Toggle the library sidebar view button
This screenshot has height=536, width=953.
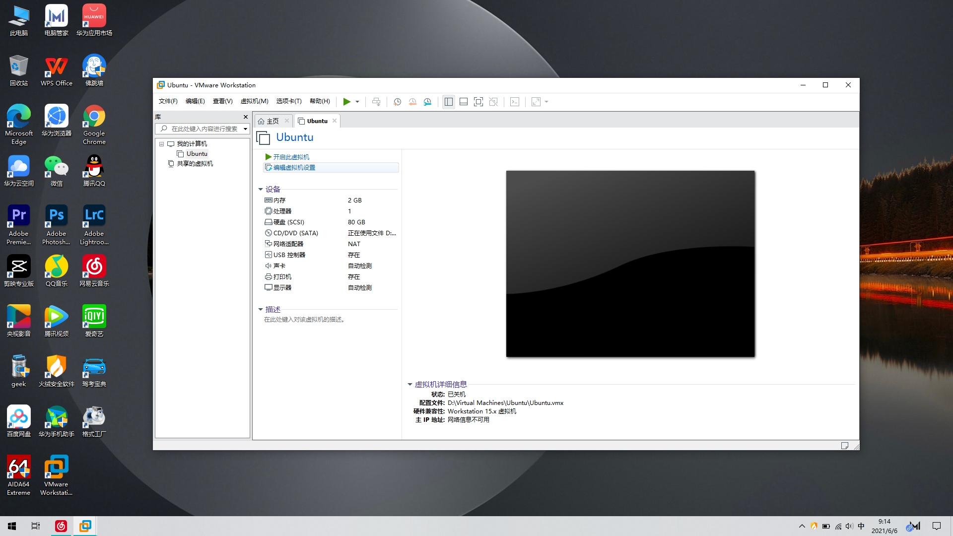pos(449,102)
